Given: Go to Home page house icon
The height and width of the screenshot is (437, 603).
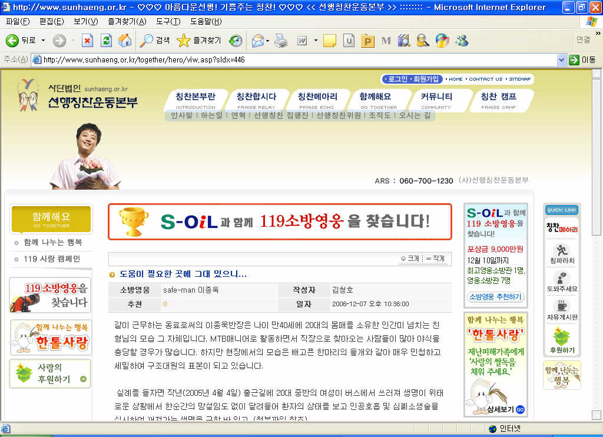Looking at the screenshot, I should (125, 41).
